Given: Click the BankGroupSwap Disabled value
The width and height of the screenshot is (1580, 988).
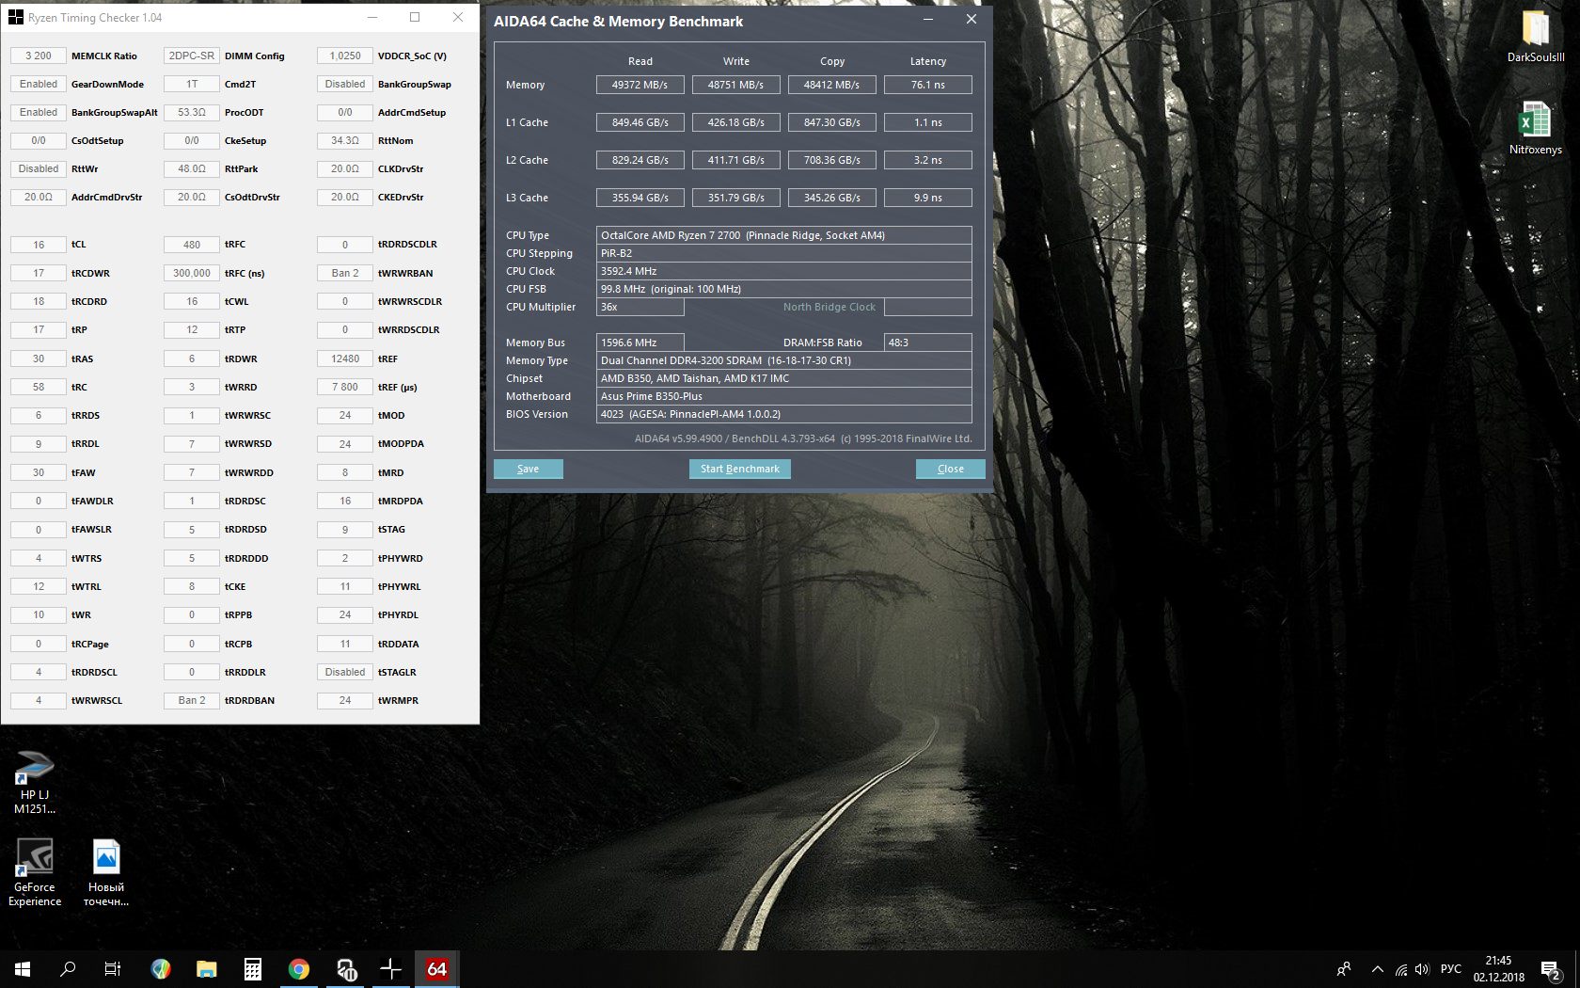Looking at the screenshot, I should pyautogui.click(x=345, y=84).
